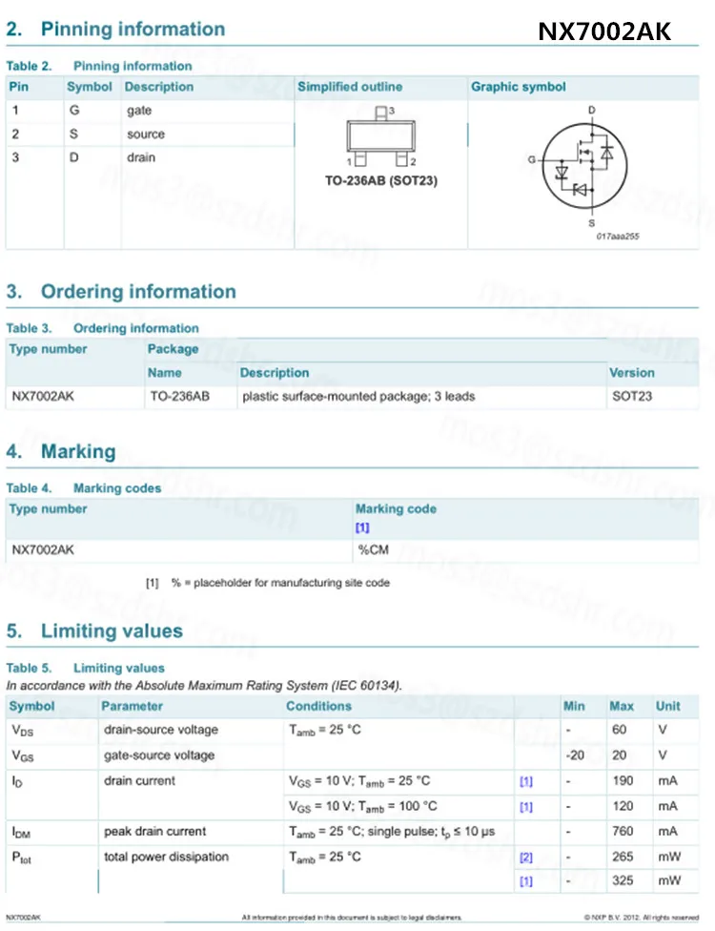This screenshot has height=931, width=715.
Task: Click the '017aaa255' figure reference
Action: [618, 237]
